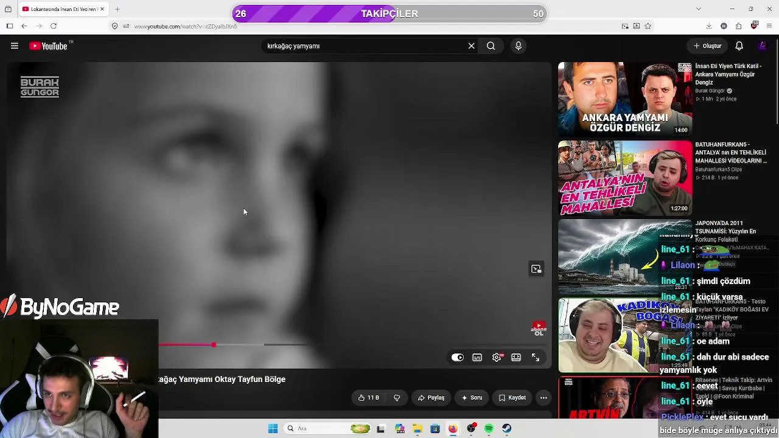Open the Firefox application menu
The height and width of the screenshot is (438, 779).
[x=770, y=26]
